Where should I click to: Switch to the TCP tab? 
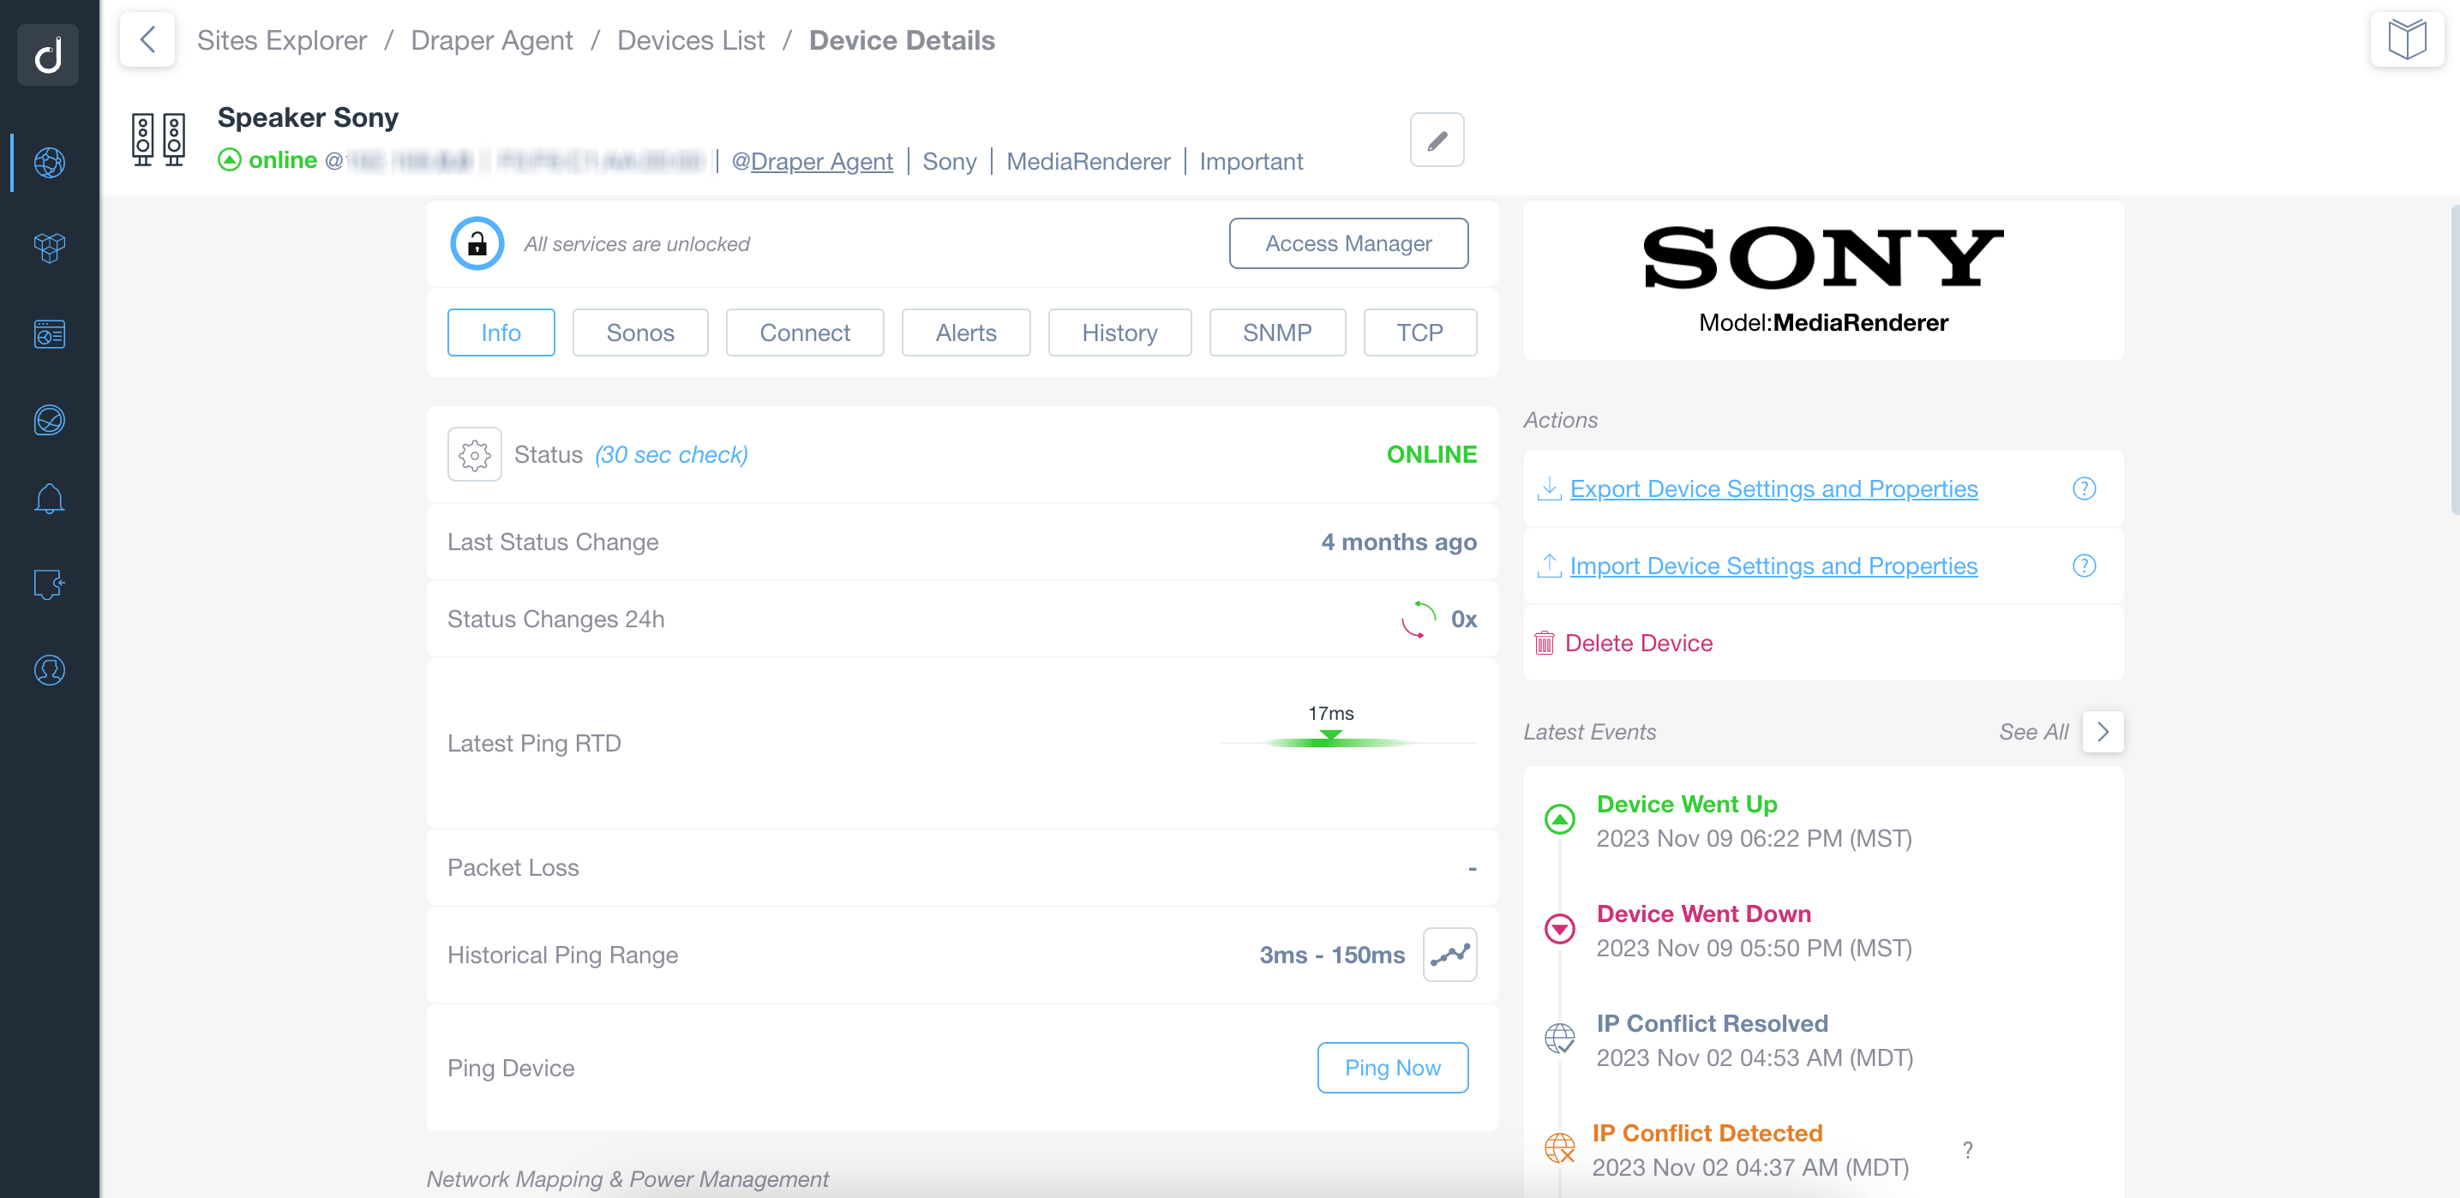tap(1419, 332)
